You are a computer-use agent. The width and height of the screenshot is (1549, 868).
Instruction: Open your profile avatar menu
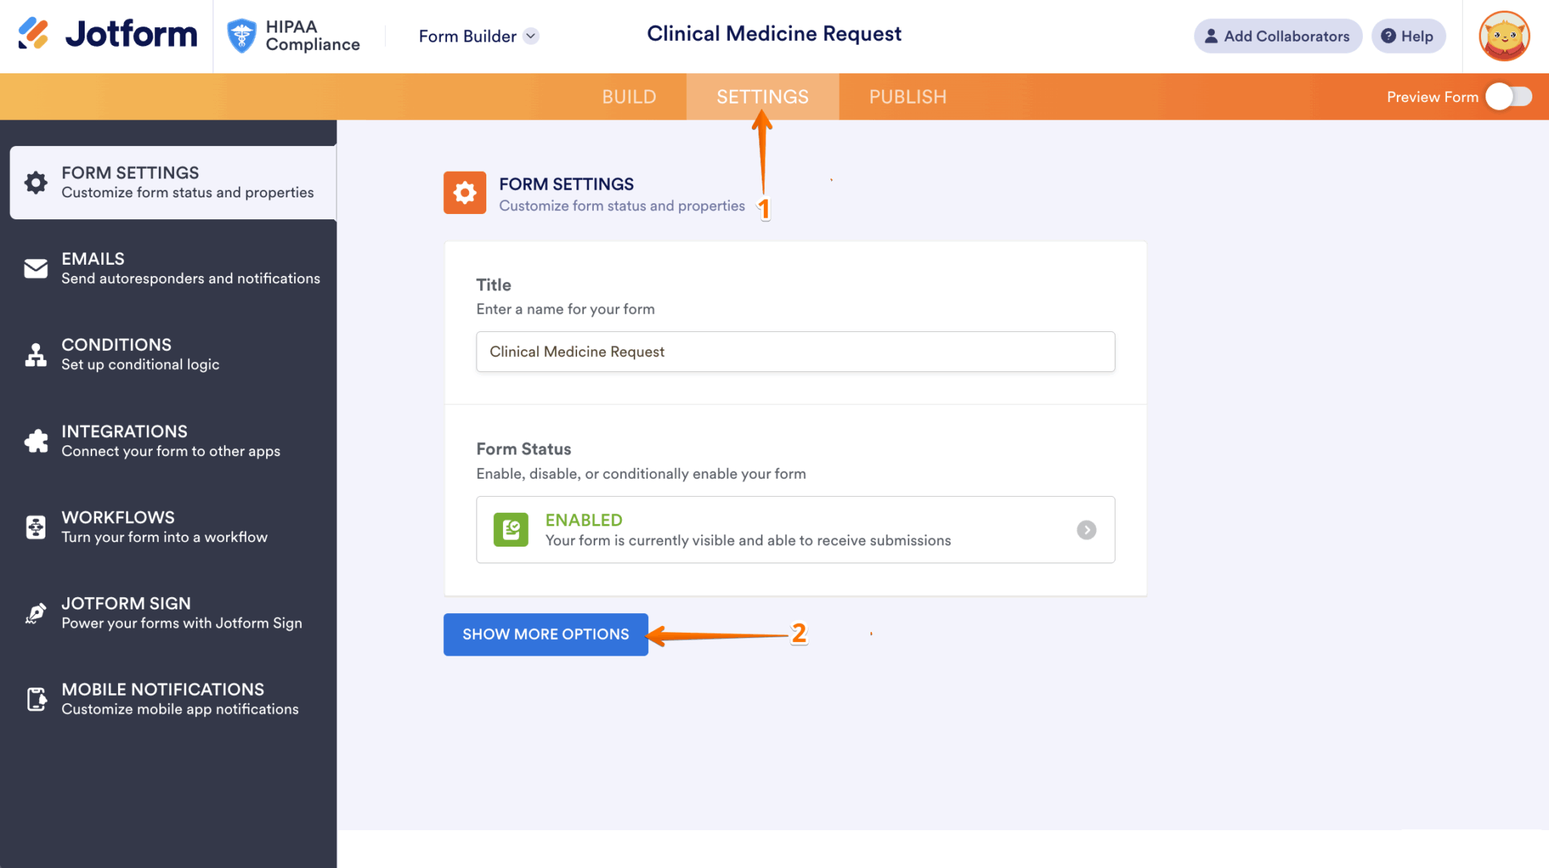coord(1504,36)
